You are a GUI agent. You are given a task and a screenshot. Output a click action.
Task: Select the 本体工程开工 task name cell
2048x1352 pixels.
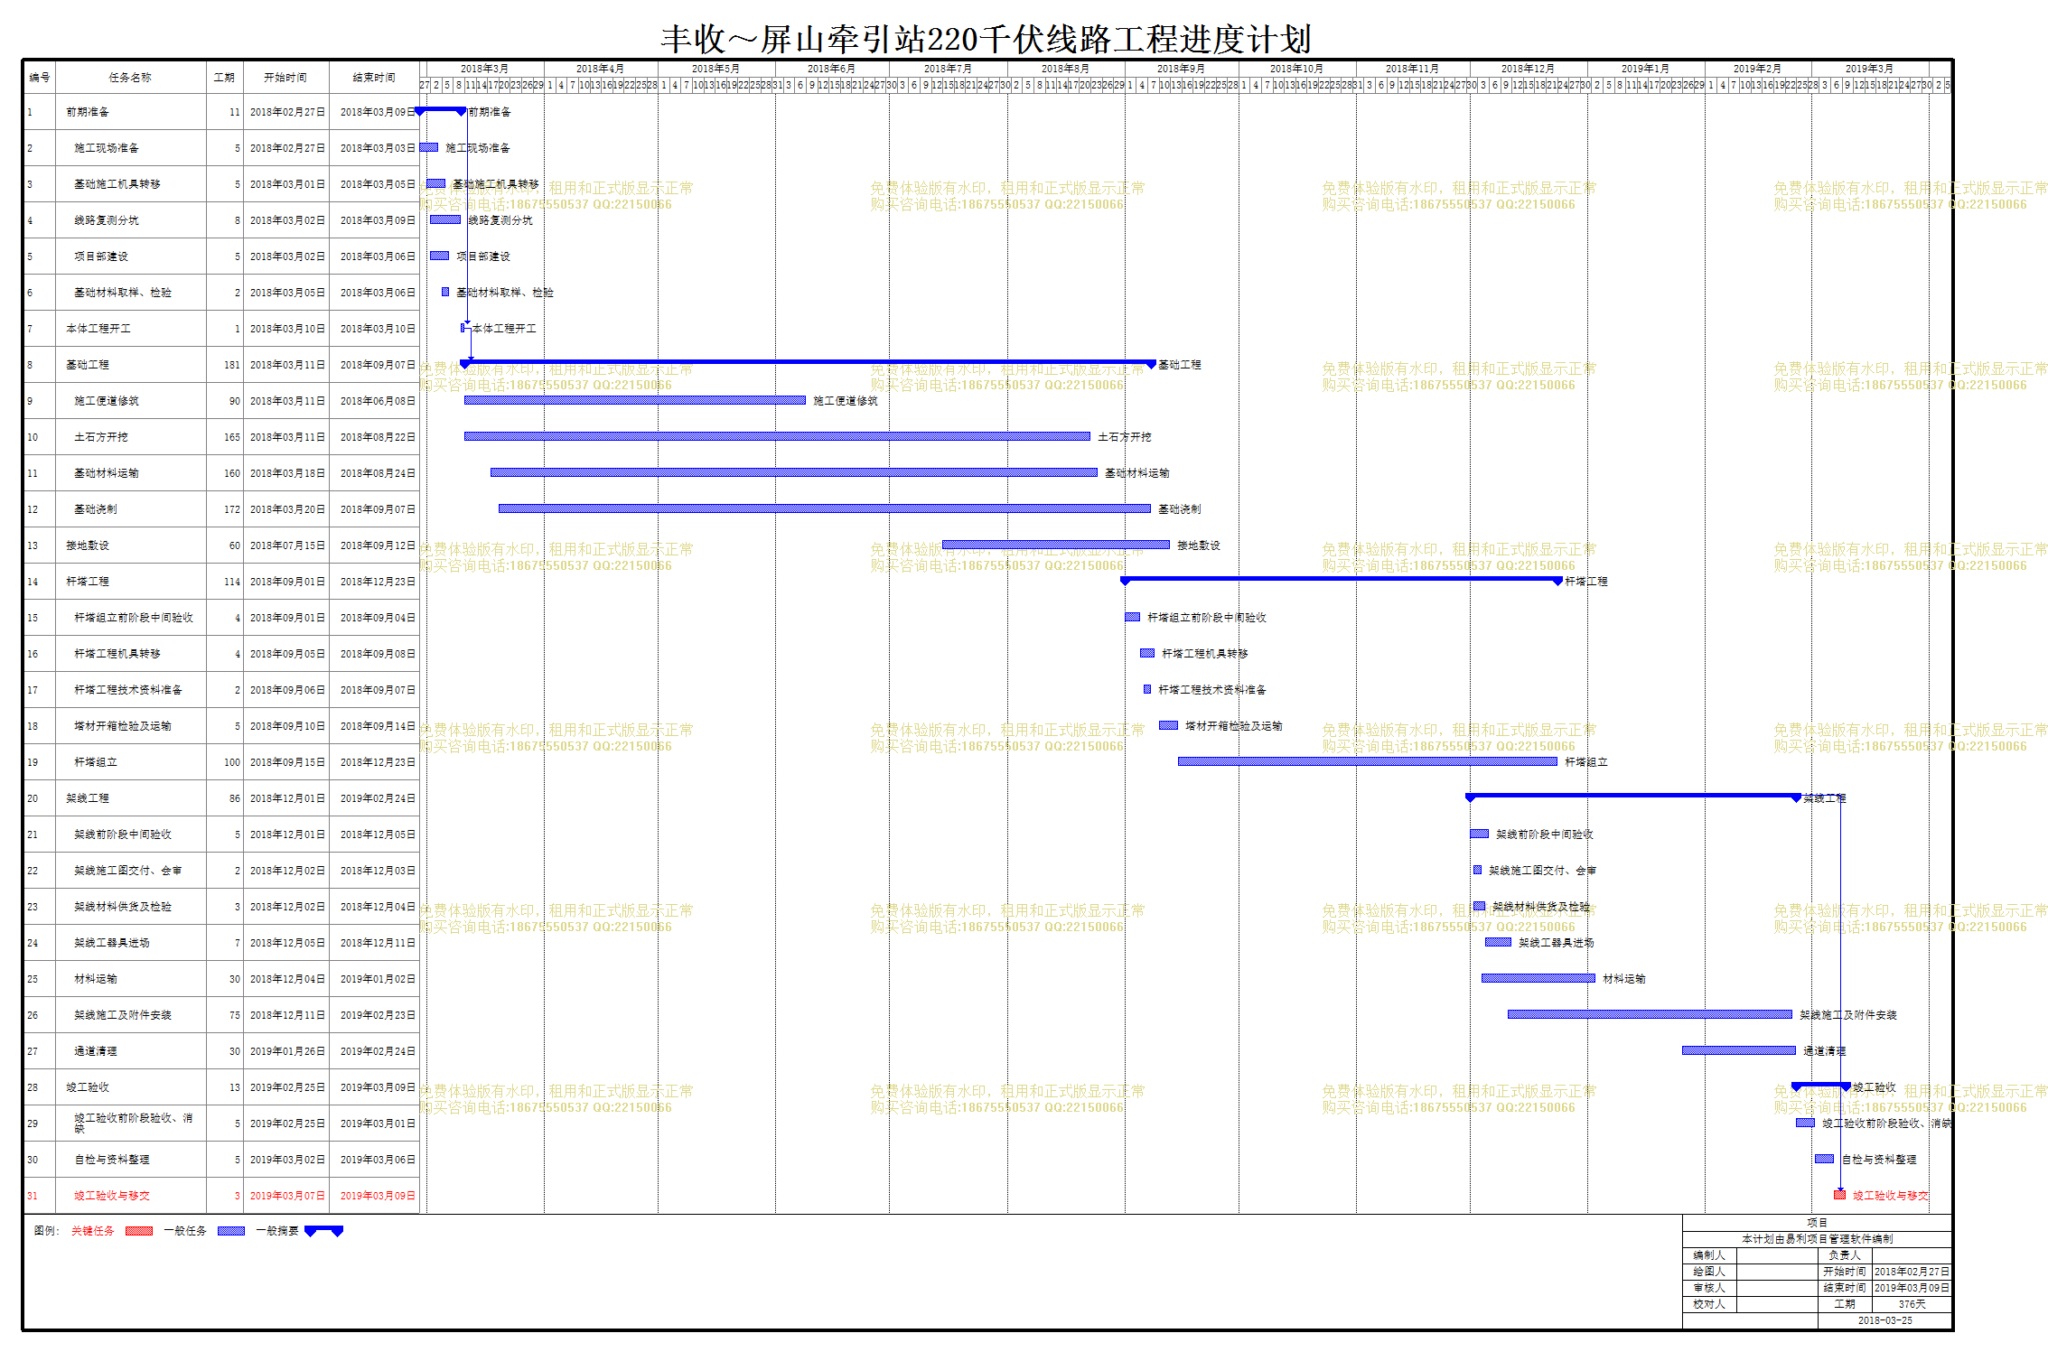click(x=130, y=329)
